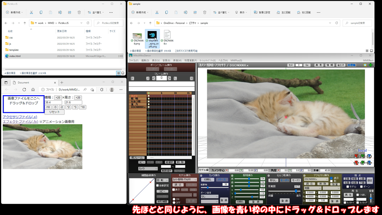Expand the 回転 interpolation dropdown
Screen dimensions: 382x215
pos(162,180)
